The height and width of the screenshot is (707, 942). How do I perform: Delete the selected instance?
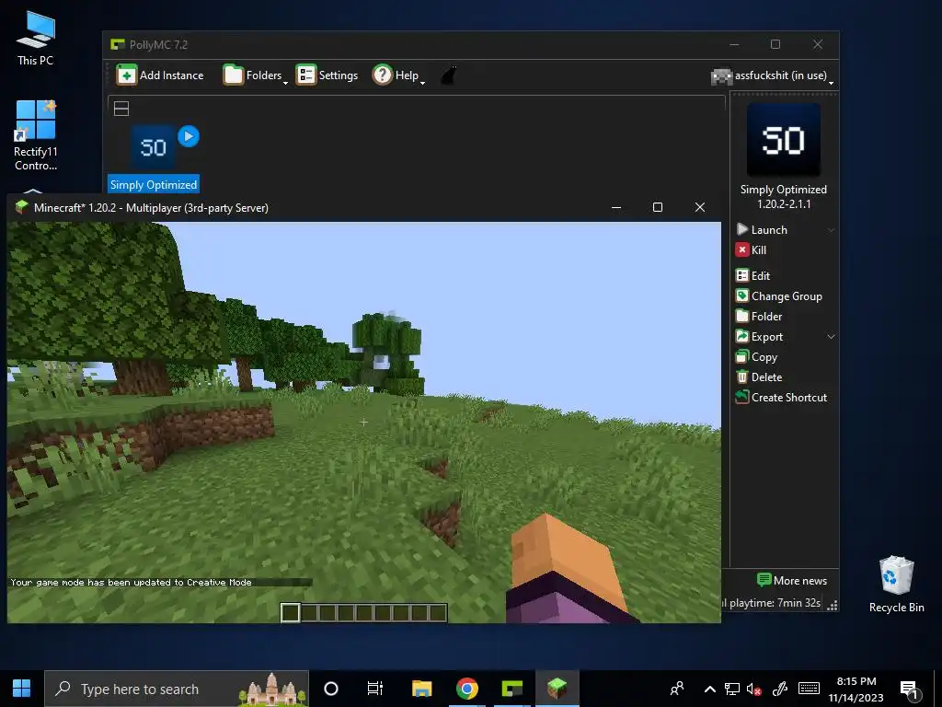pos(759,377)
